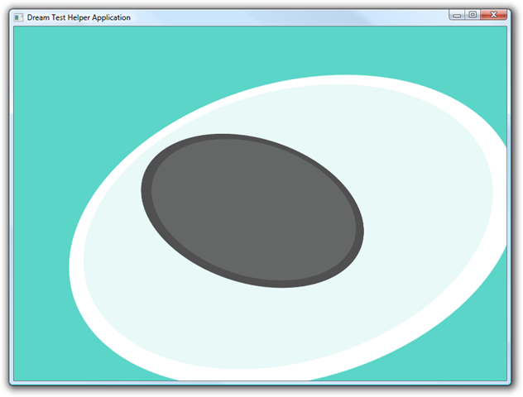Click the dark gray ellipse shape
This screenshot has height=397, width=523.
coord(252,211)
